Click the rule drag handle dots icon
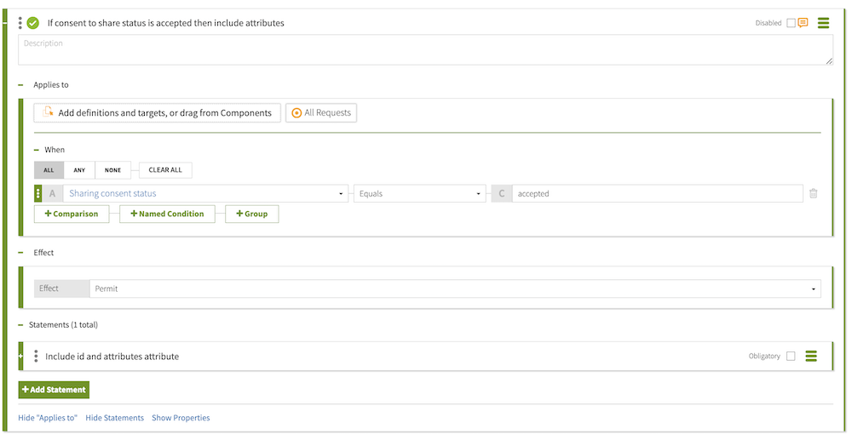Viewport: 852px width, 440px height. (20, 23)
